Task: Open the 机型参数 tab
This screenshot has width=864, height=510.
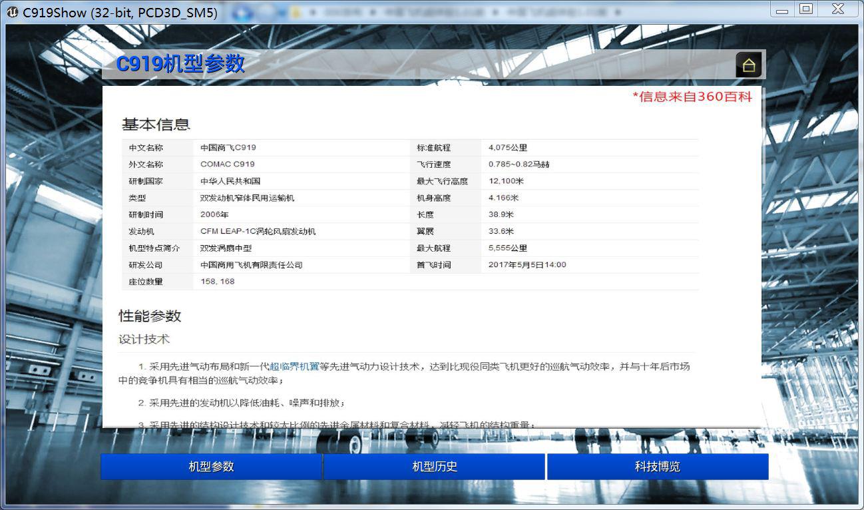Action: (x=212, y=467)
